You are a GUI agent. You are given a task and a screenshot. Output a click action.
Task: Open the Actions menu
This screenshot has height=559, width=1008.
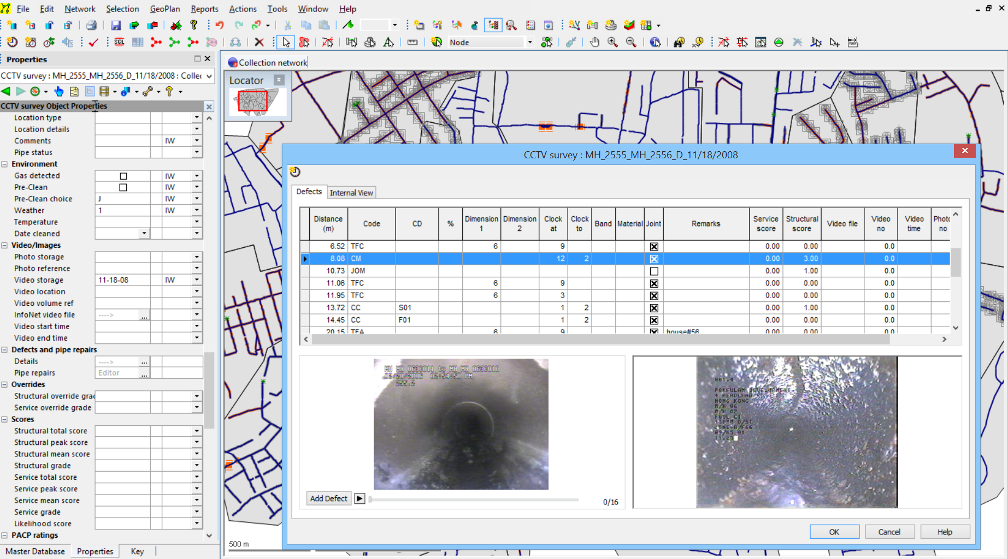pyautogui.click(x=243, y=9)
